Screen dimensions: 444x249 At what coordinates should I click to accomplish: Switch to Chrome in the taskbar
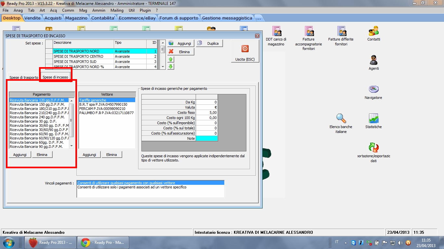coord(103,243)
